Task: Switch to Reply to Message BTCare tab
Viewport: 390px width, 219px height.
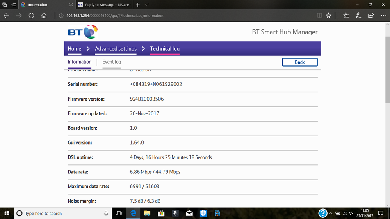Action: (x=104, y=5)
